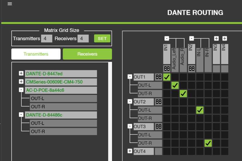Select the DANTE-D-84486c device row

tap(61, 115)
